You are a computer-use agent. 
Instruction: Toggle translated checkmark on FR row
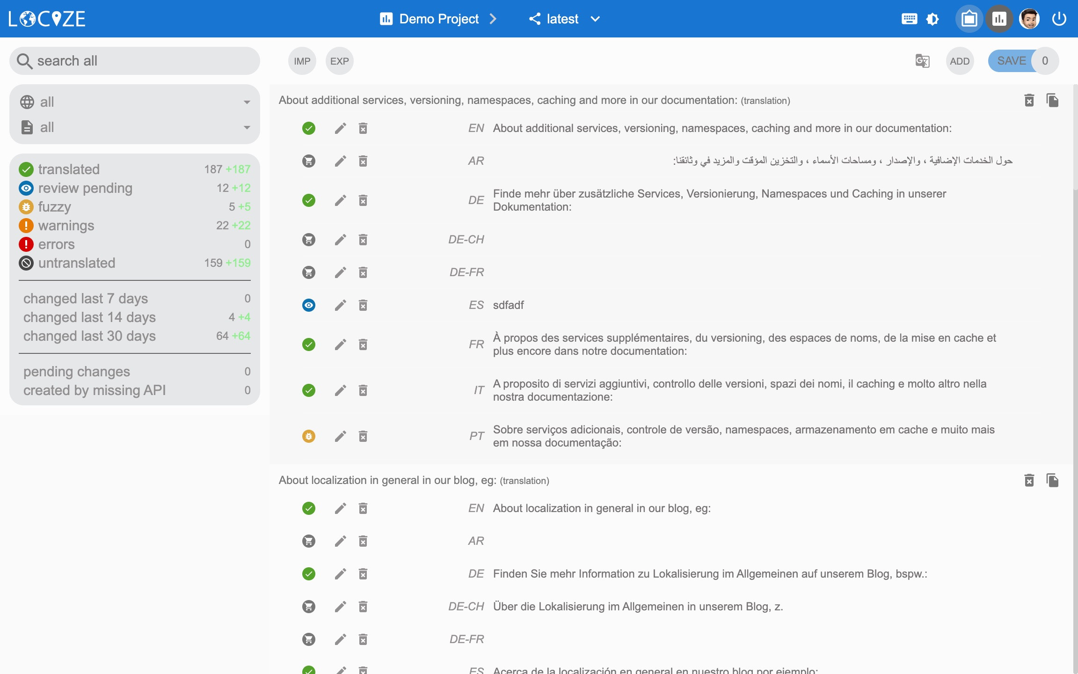pyautogui.click(x=308, y=344)
